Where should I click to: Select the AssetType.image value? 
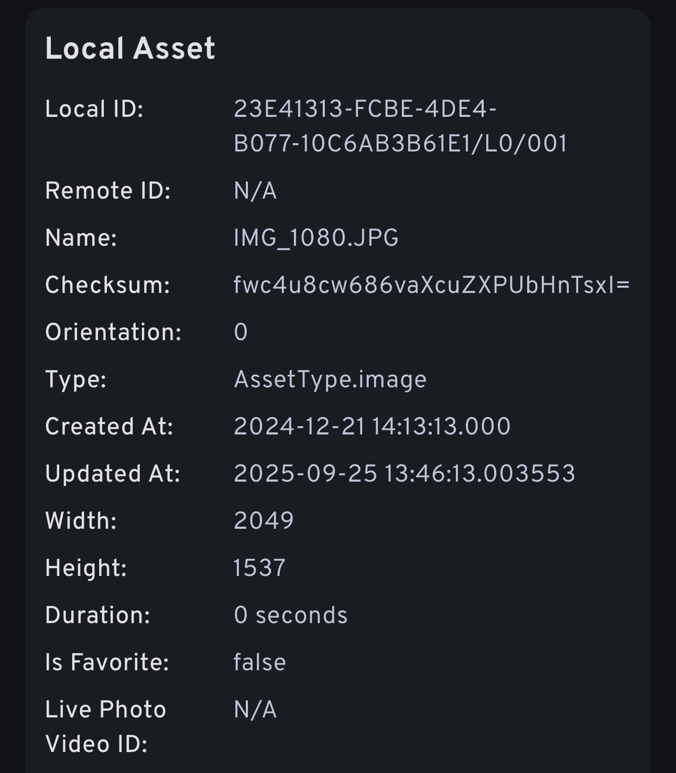click(x=330, y=379)
